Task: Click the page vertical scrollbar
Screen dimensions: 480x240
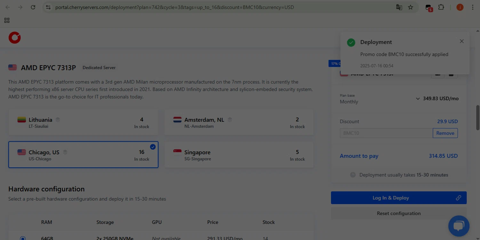Action: pyautogui.click(x=478, y=117)
